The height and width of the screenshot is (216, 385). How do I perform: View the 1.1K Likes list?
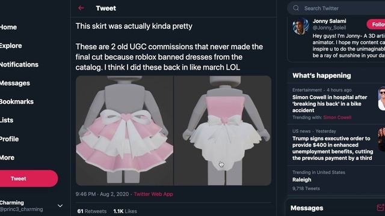point(125,211)
